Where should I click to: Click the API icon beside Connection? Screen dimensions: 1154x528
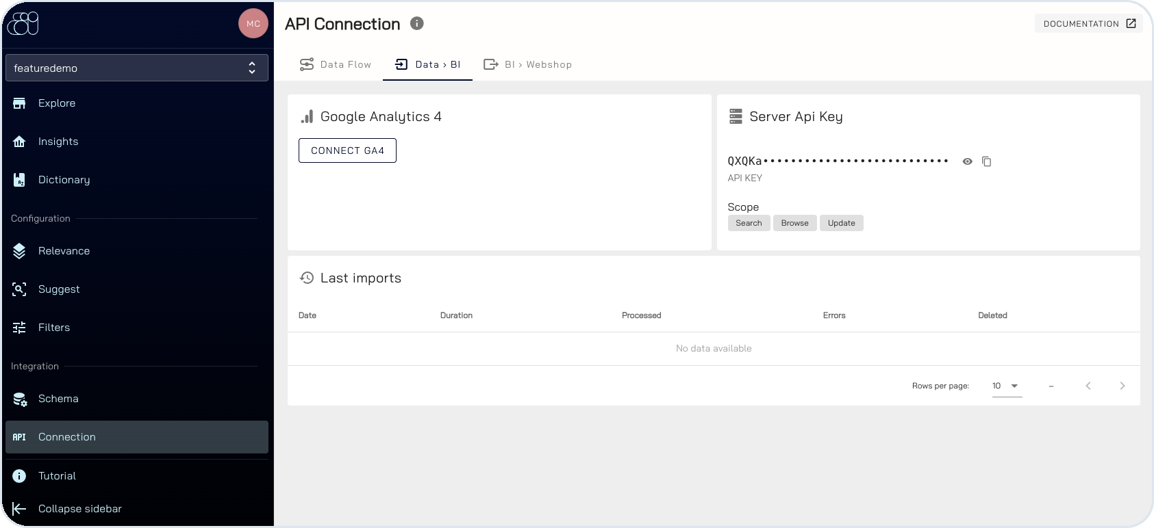tap(19, 437)
